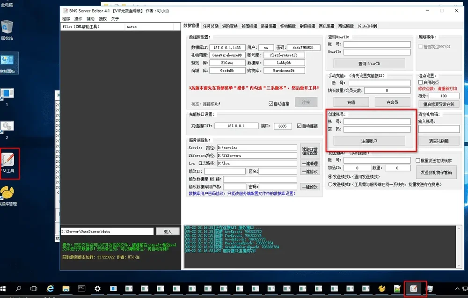Select 发送模式B radio button

[330, 184]
